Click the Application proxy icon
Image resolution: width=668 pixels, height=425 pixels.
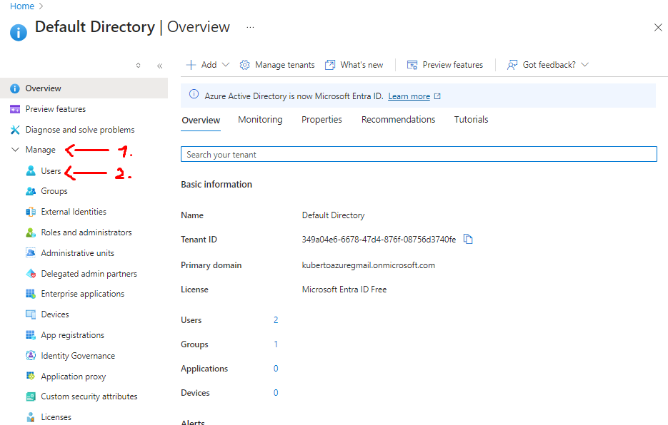coord(31,376)
